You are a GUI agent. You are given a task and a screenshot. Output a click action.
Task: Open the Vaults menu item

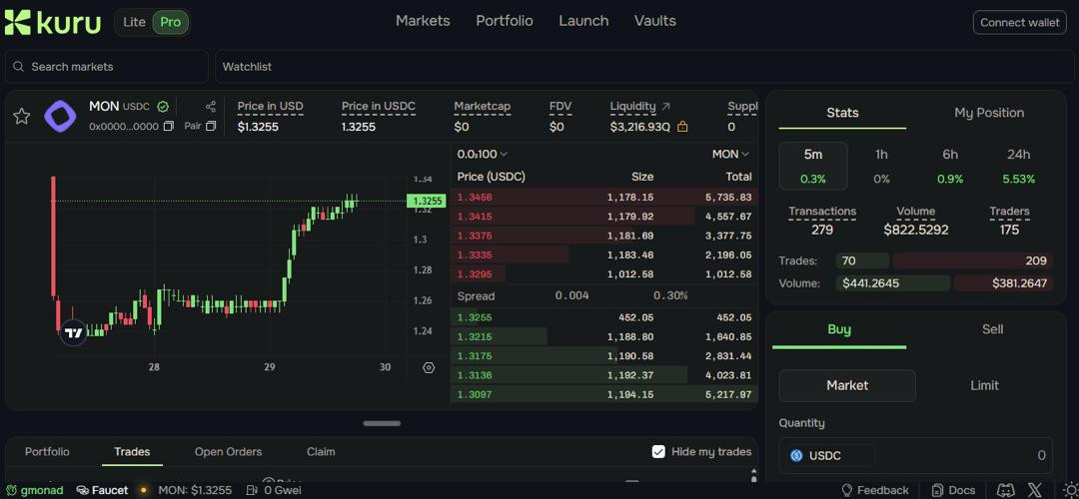click(x=654, y=21)
